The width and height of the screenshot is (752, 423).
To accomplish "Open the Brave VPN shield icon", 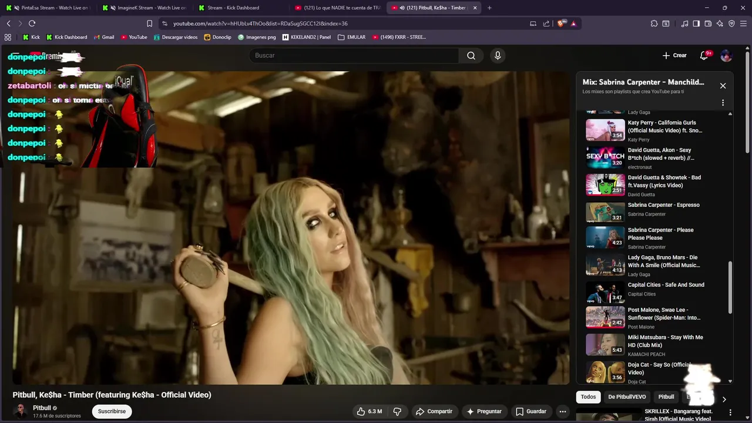I will tap(731, 23).
